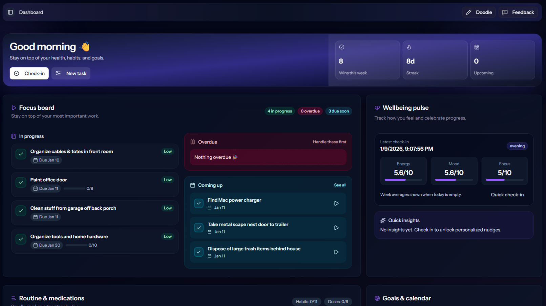Click the Goals & calendar target icon
Image resolution: width=546 pixels, height=306 pixels.
(x=377, y=298)
